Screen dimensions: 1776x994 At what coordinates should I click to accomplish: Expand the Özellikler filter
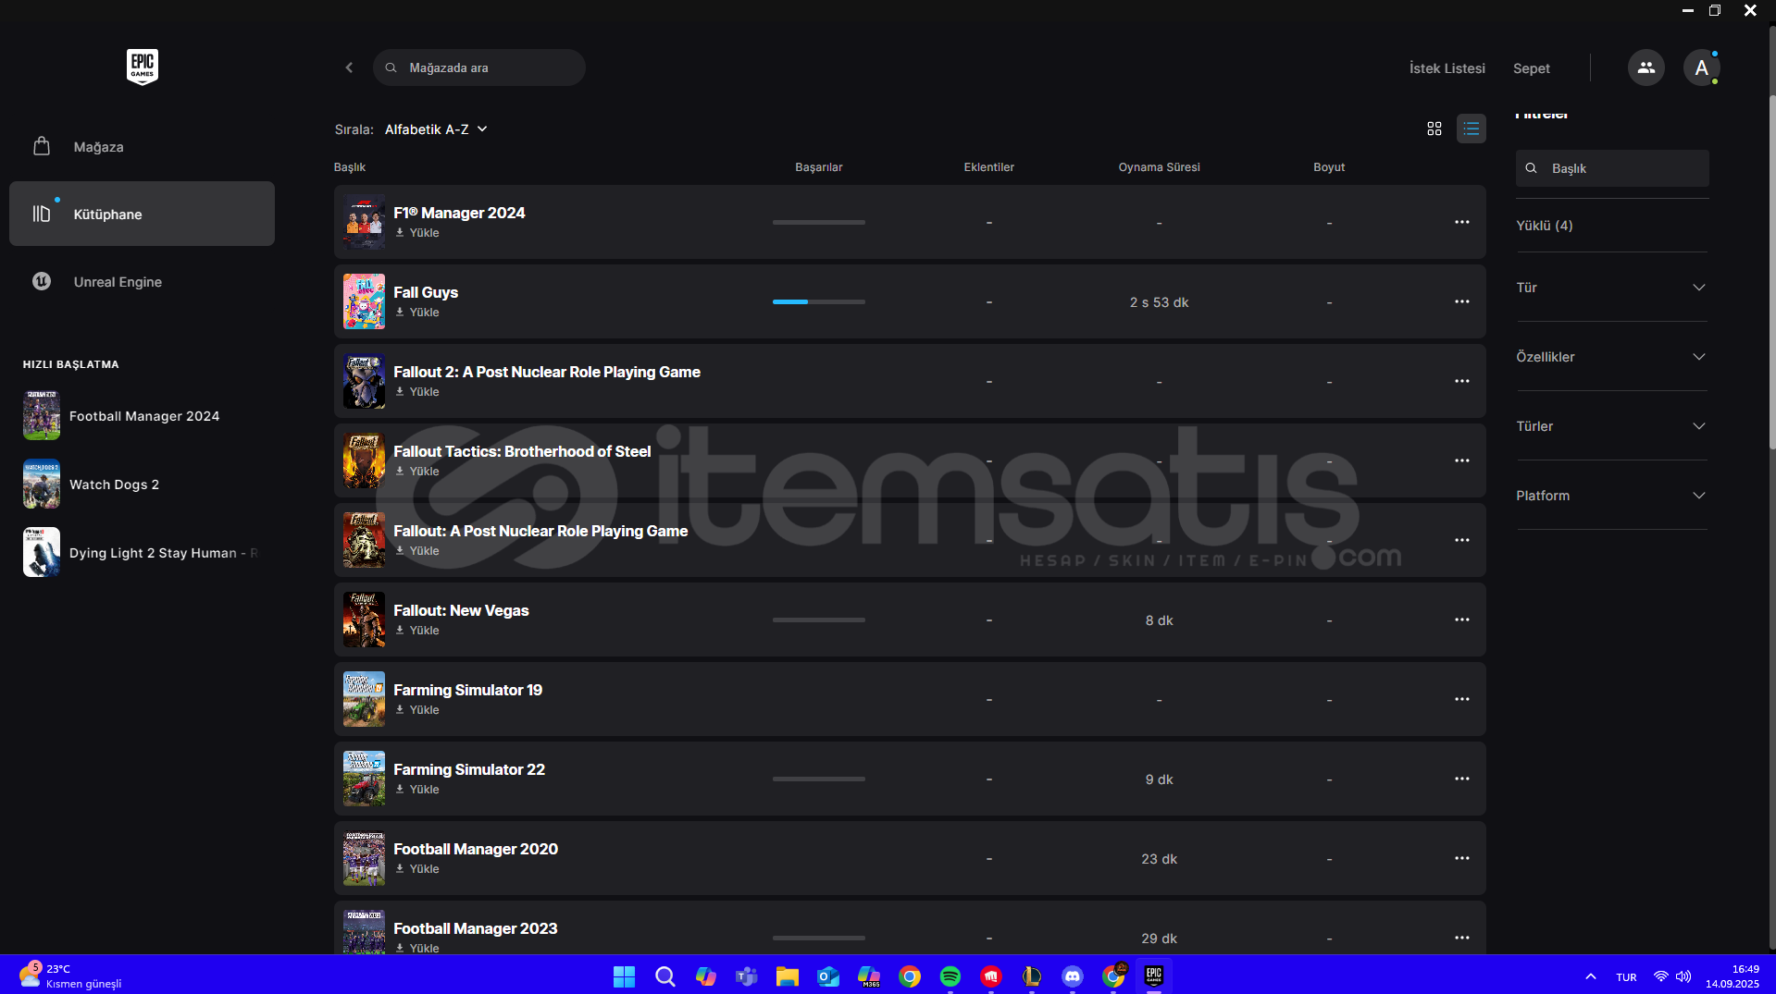pos(1611,357)
